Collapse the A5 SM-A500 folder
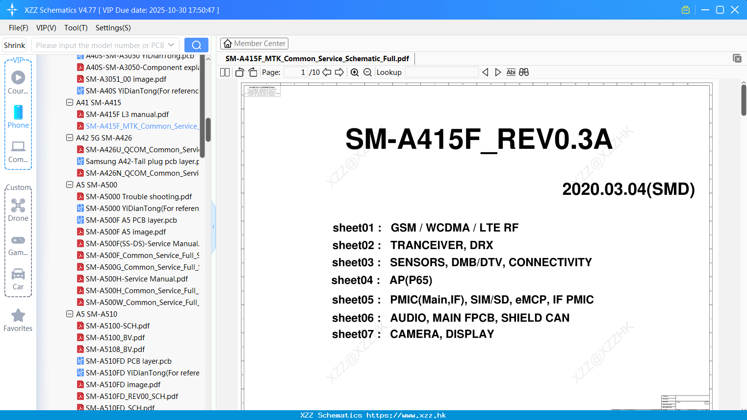The image size is (747, 420). point(69,185)
